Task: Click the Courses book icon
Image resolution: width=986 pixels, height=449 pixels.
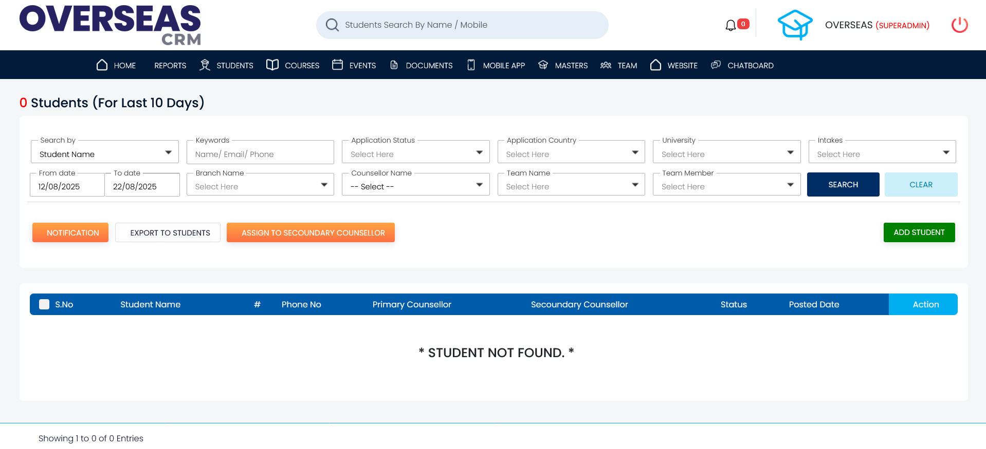Action: pyautogui.click(x=272, y=65)
